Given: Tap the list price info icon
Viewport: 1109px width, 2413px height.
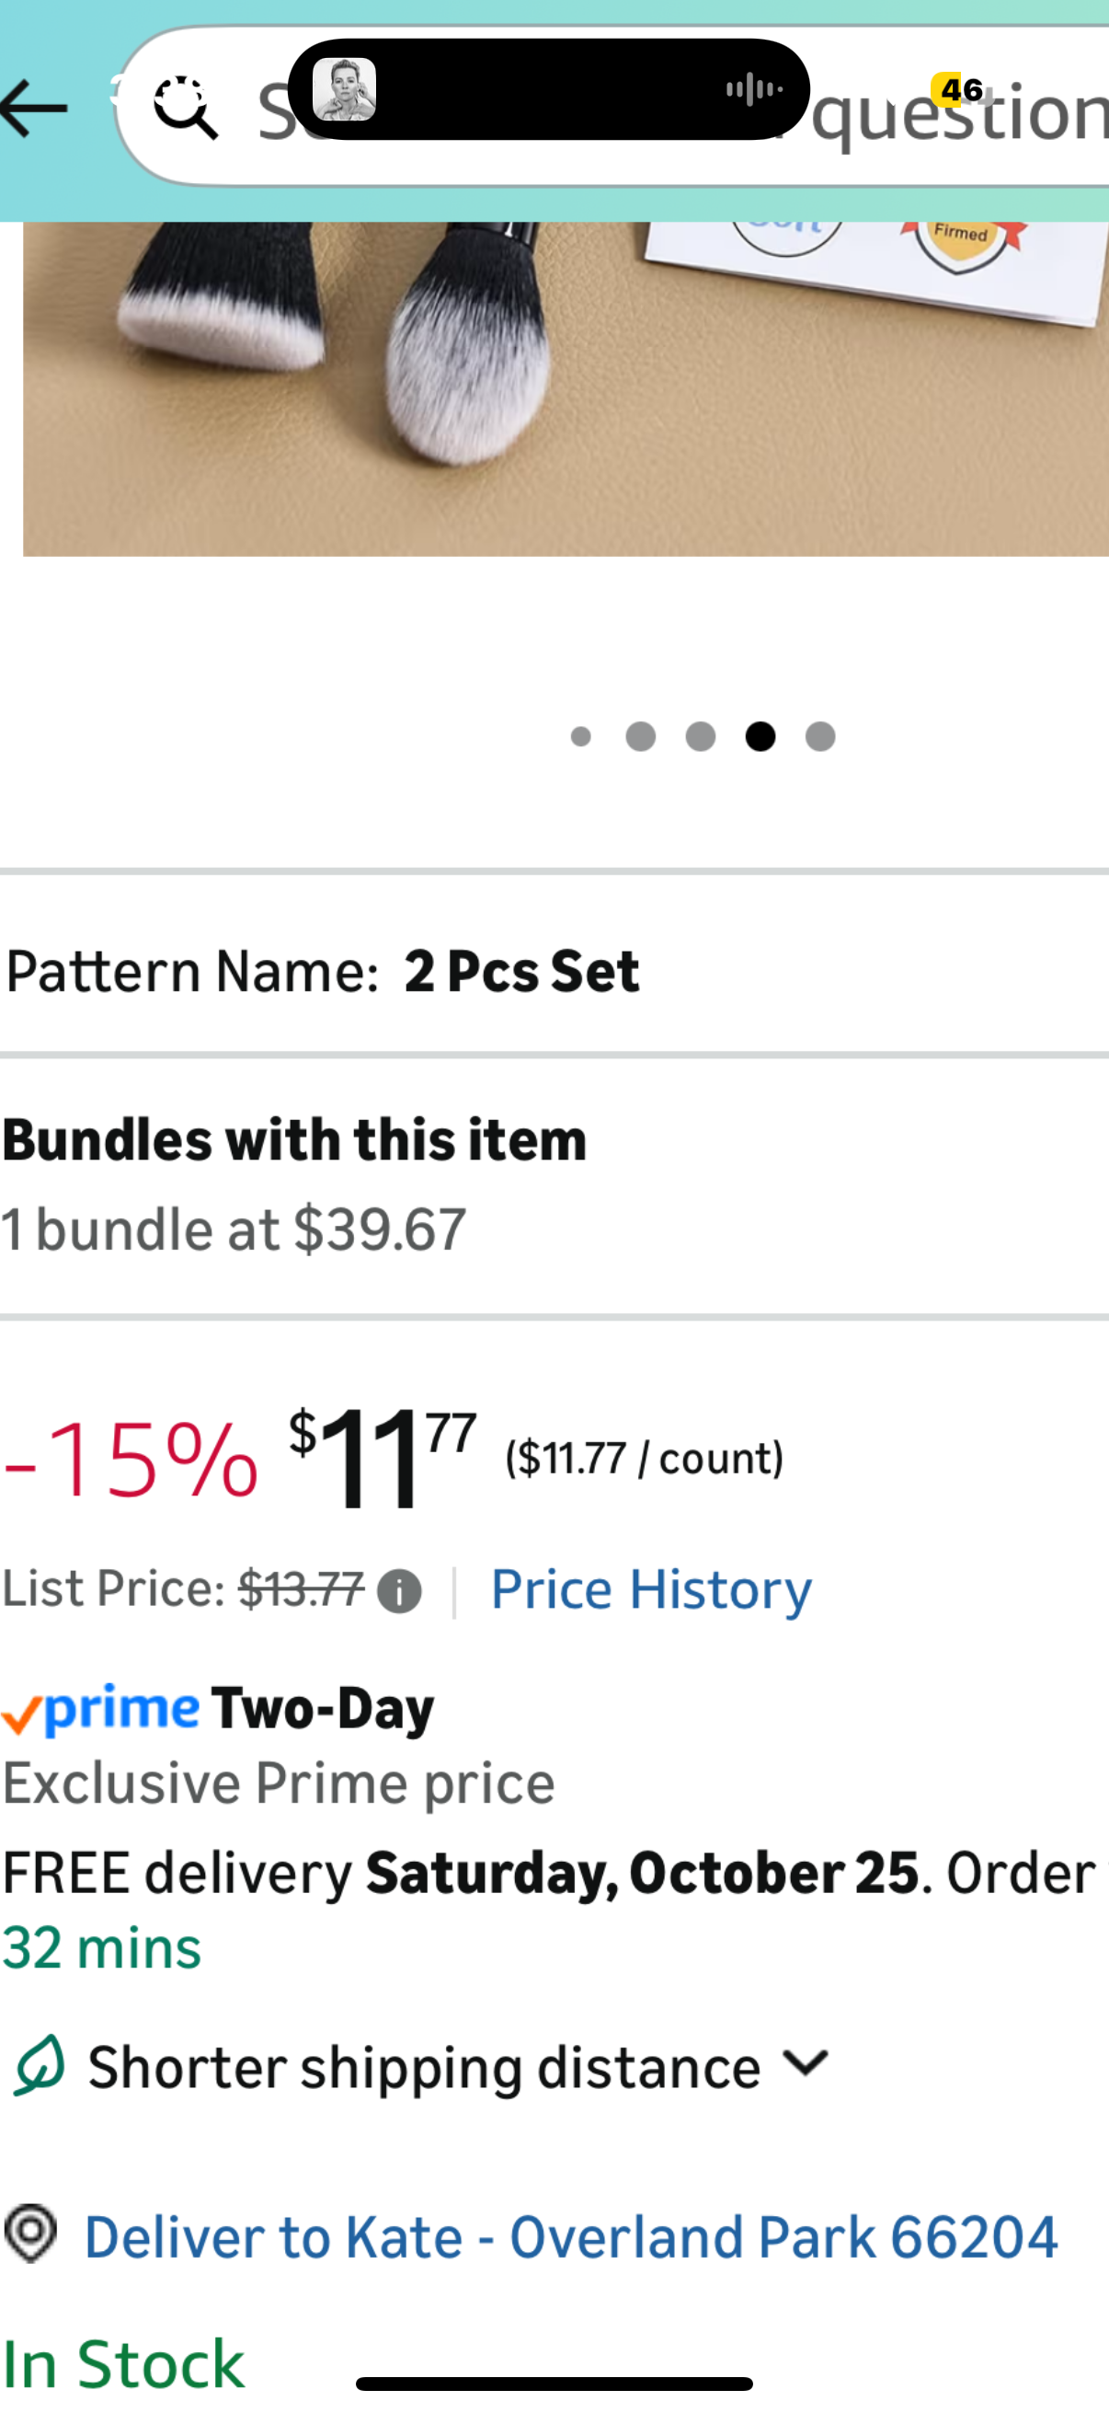Looking at the screenshot, I should pos(399,1591).
